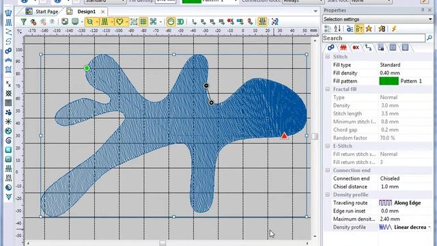Collapse the Fractal fill section
Screen dimensions: 437x246
point(328,90)
